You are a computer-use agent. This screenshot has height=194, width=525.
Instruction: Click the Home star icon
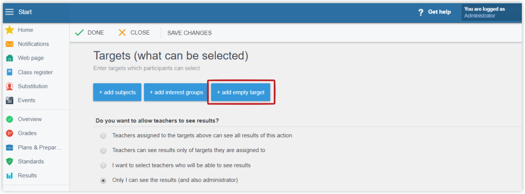9,30
